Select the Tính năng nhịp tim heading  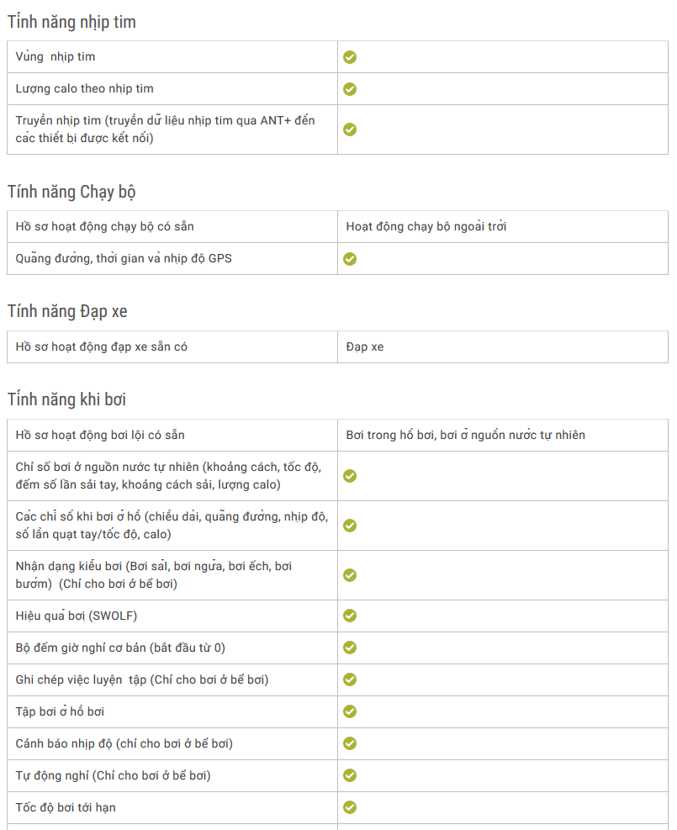pyautogui.click(x=71, y=22)
